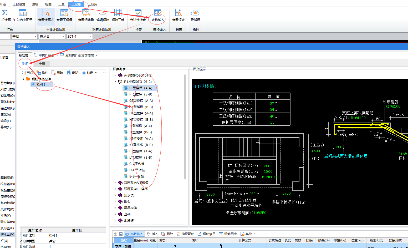The width and height of the screenshot is (408, 248).
Task: Open 桩承台 type combo box
Action: tap(52, 36)
